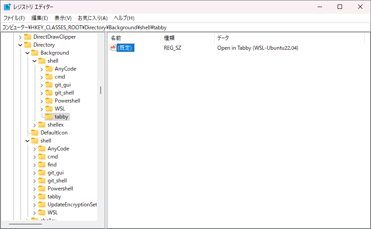Click the find folder icon

(42, 165)
